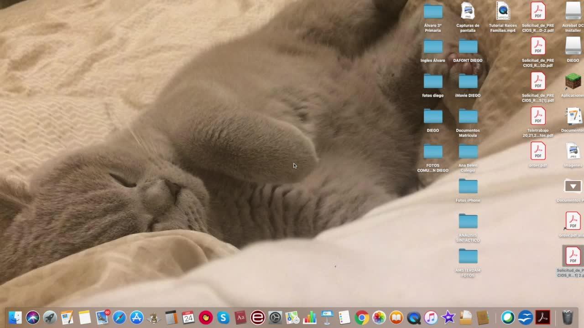Open the green ring app in dock
Image resolution: width=584 pixels, height=328 pixels.
click(x=508, y=317)
